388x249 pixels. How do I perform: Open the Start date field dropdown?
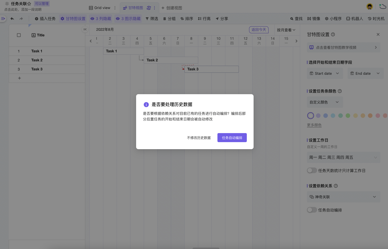[x=325, y=73]
